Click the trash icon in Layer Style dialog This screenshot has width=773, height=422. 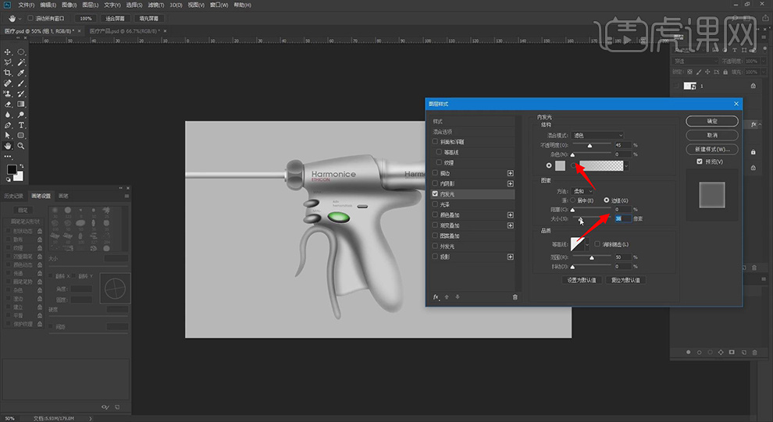[x=515, y=297]
